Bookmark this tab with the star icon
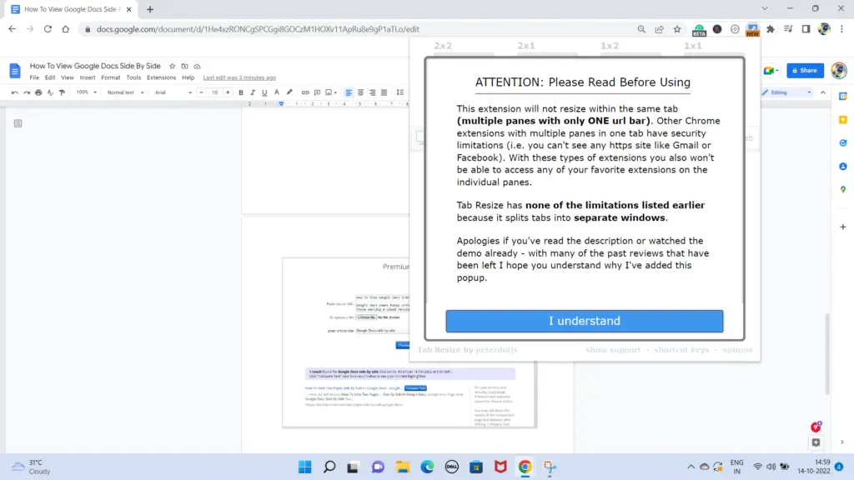This screenshot has height=480, width=854. [x=677, y=29]
